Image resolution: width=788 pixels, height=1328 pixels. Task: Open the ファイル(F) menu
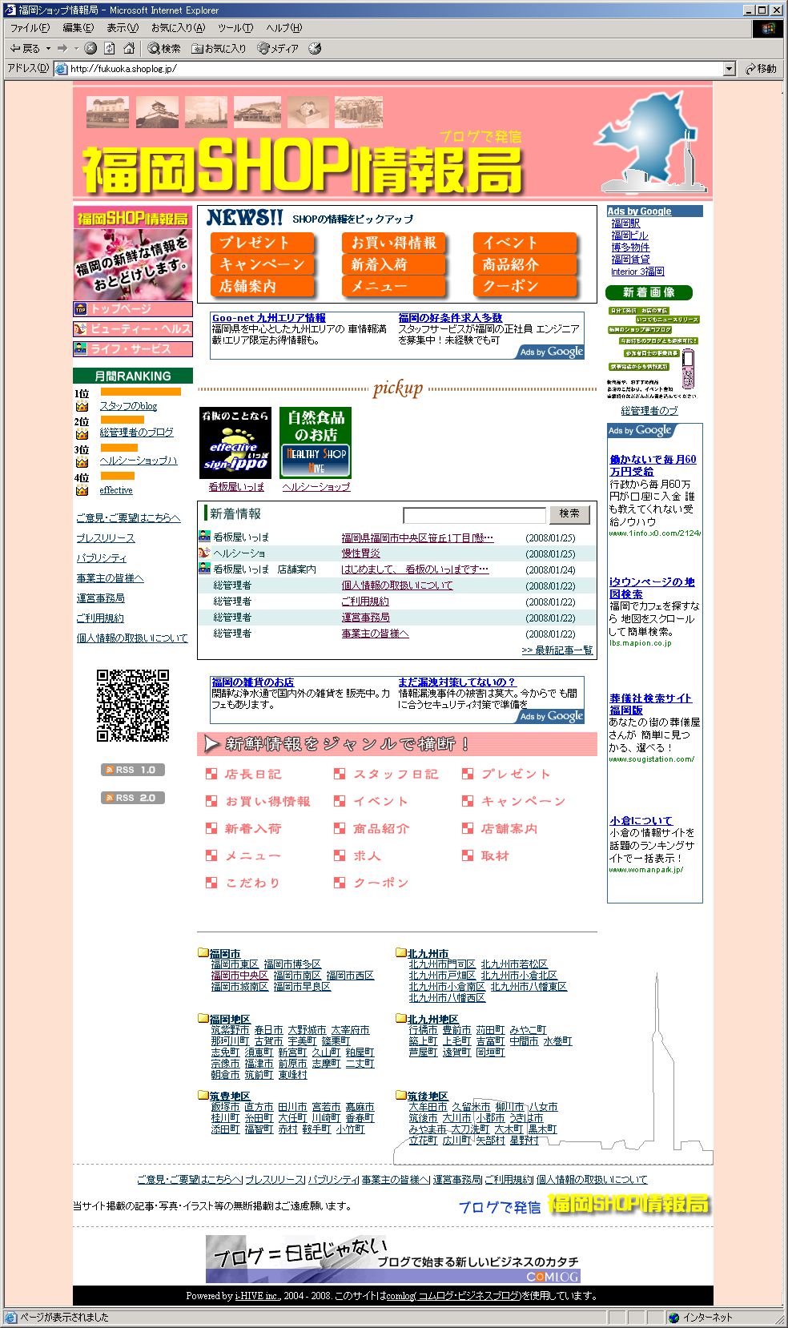(29, 28)
